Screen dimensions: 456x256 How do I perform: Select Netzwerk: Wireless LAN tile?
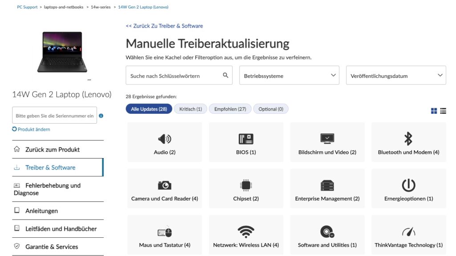[246, 235]
